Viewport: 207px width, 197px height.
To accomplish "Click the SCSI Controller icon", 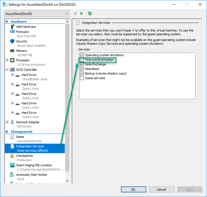I will (x=12, y=70).
